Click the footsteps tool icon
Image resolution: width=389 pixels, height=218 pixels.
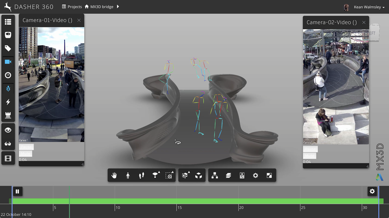coord(142,175)
